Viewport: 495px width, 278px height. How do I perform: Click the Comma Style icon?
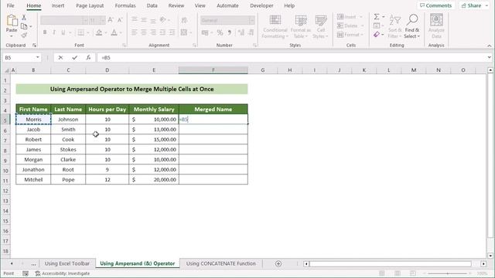coord(230,32)
